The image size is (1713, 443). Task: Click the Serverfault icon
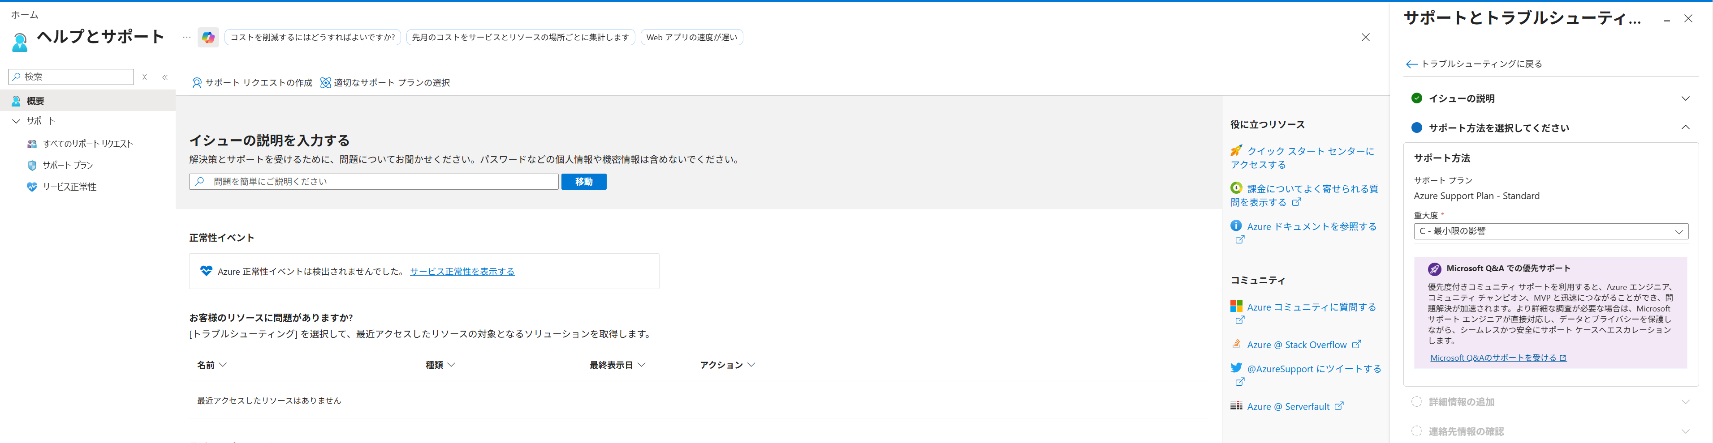pyautogui.click(x=1236, y=406)
